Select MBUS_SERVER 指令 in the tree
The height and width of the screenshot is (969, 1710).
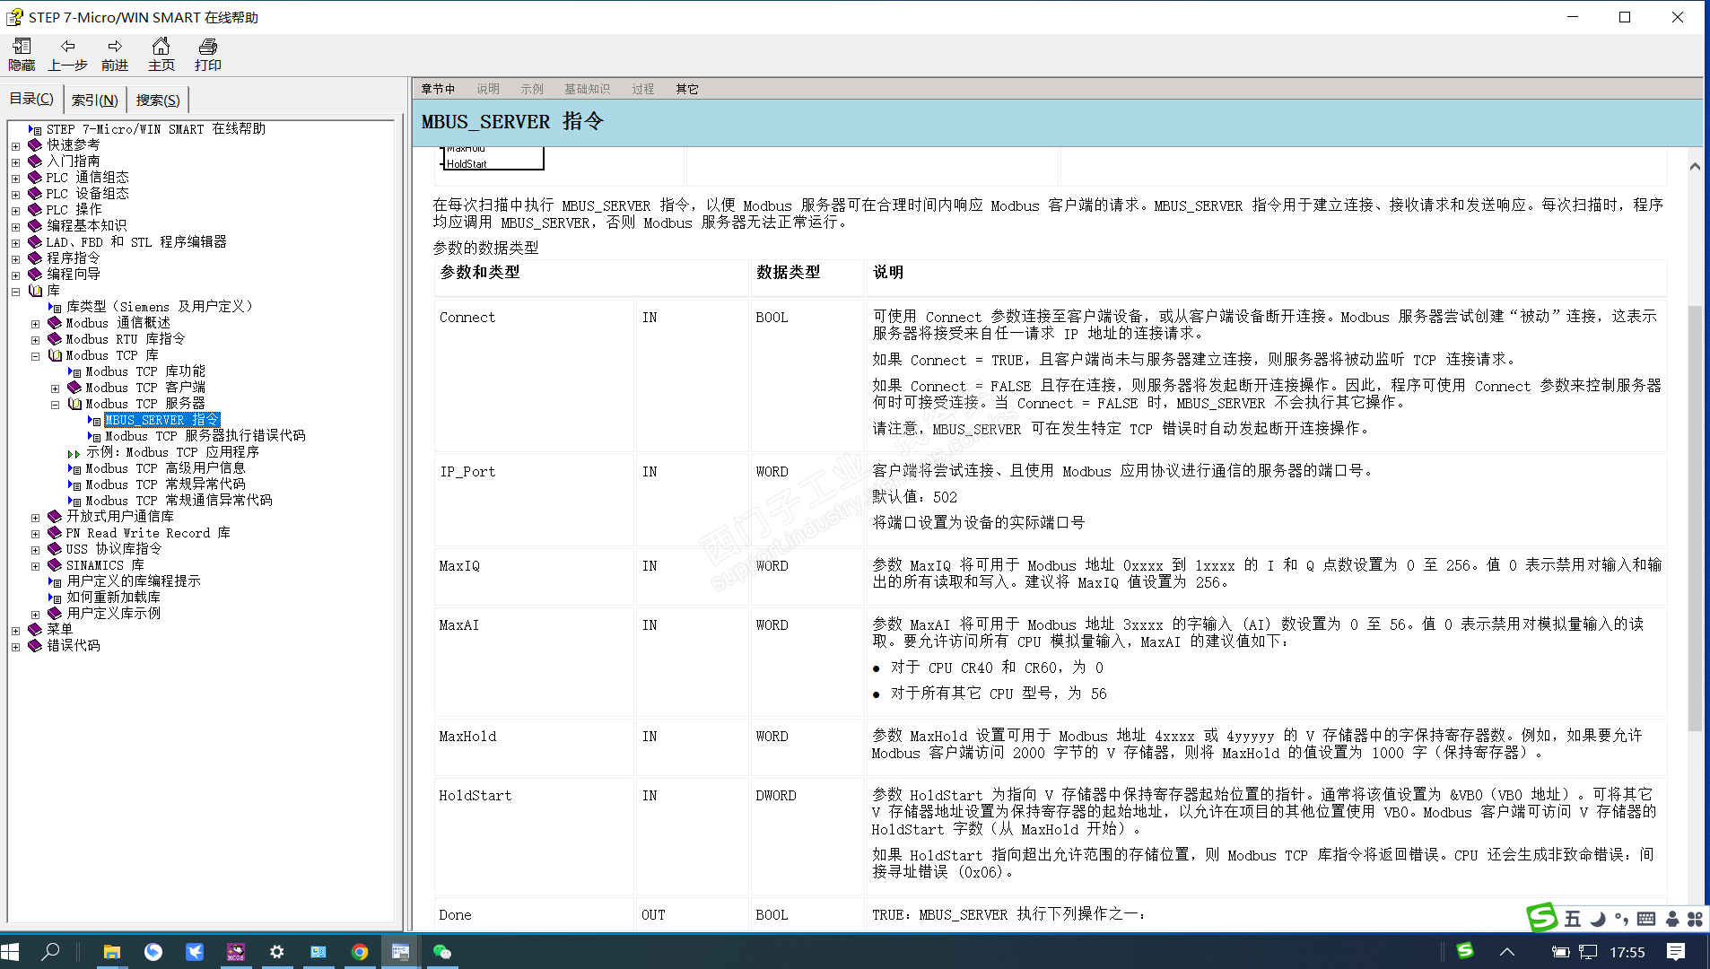pos(161,420)
